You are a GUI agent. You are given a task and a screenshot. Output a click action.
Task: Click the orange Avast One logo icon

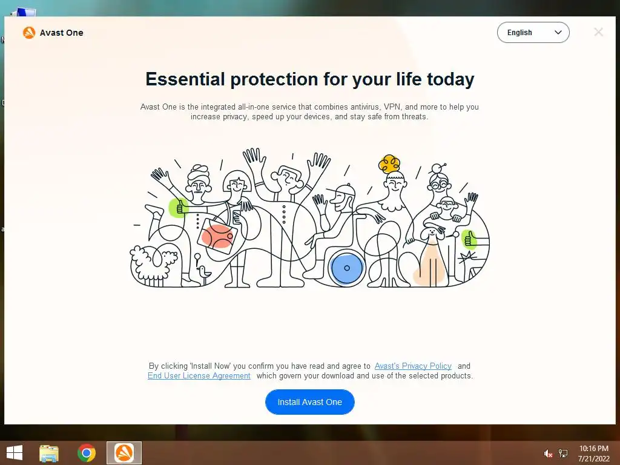[29, 33]
